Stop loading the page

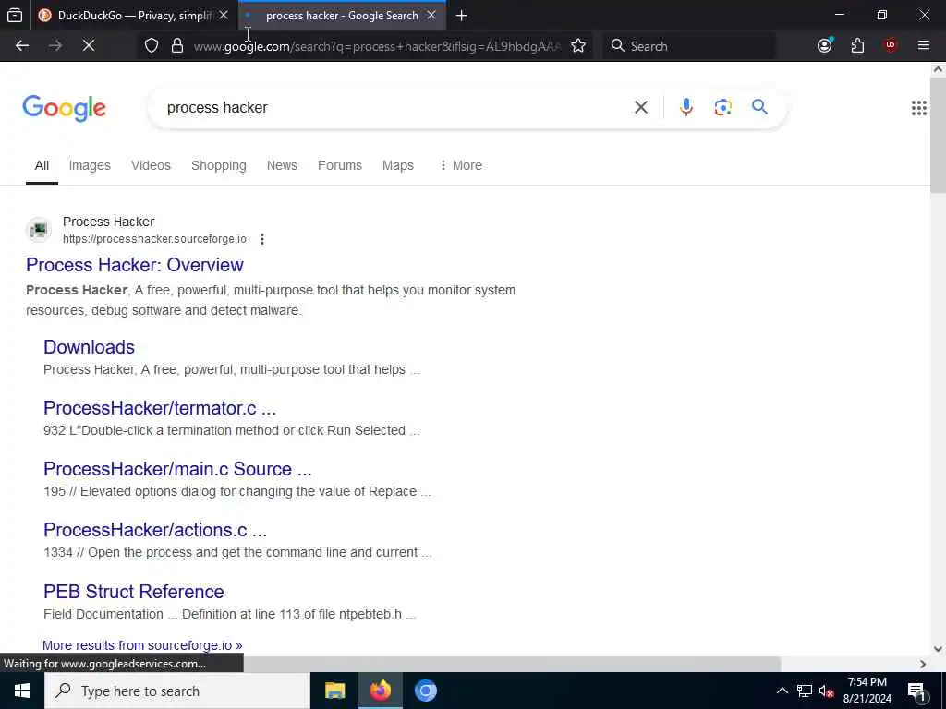point(89,46)
